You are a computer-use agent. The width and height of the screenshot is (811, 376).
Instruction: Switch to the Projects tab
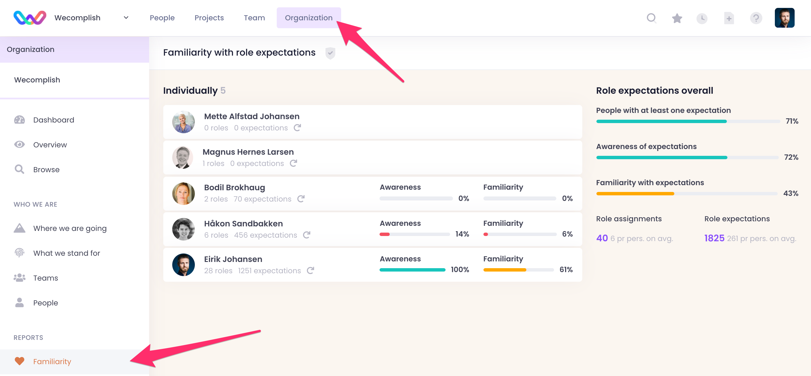point(209,18)
